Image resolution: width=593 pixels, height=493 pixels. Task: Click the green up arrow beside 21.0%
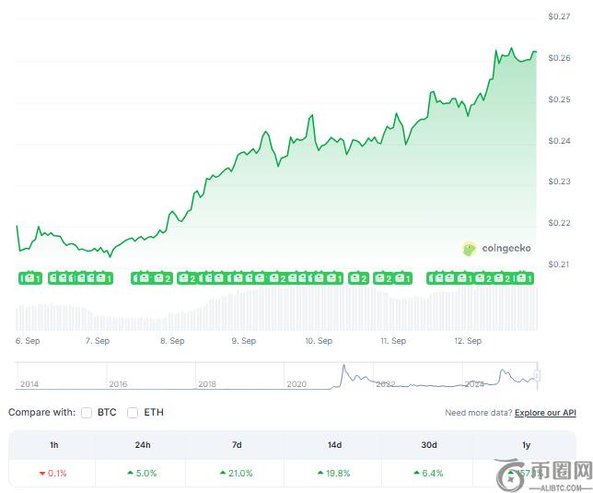[222, 473]
